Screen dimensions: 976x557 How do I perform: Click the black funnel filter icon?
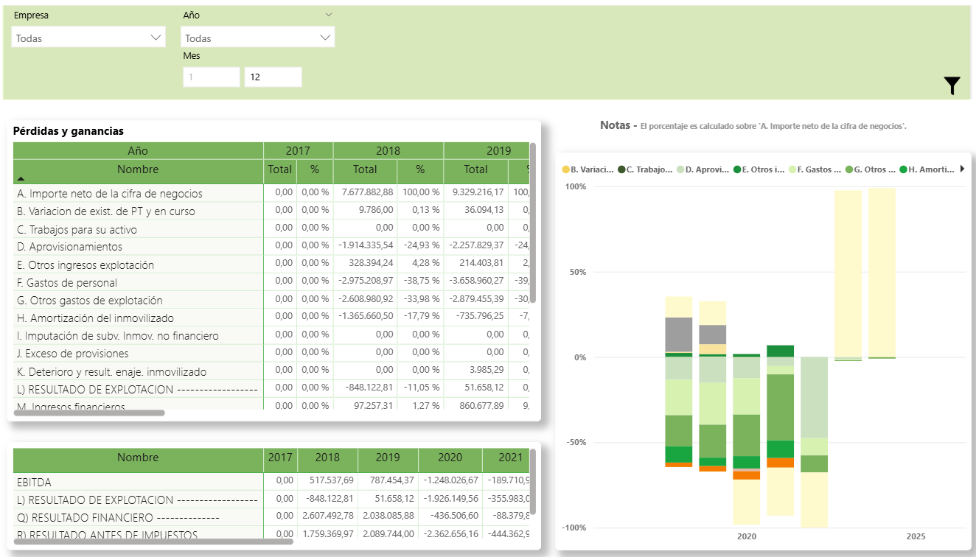tap(952, 86)
